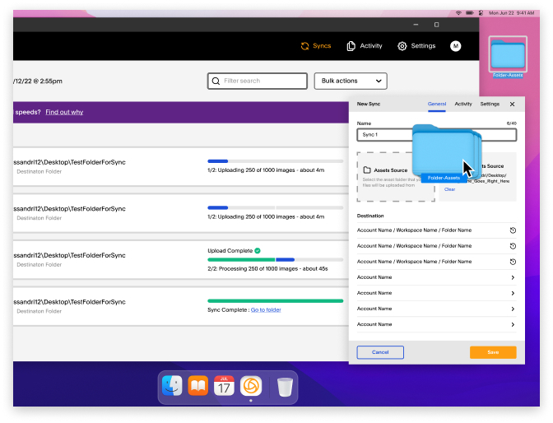Open the Syncs section
553x423 pixels.
316,46
